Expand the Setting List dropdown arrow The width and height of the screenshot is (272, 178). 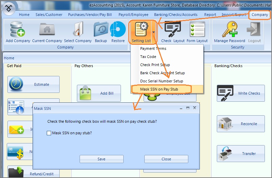154,33
